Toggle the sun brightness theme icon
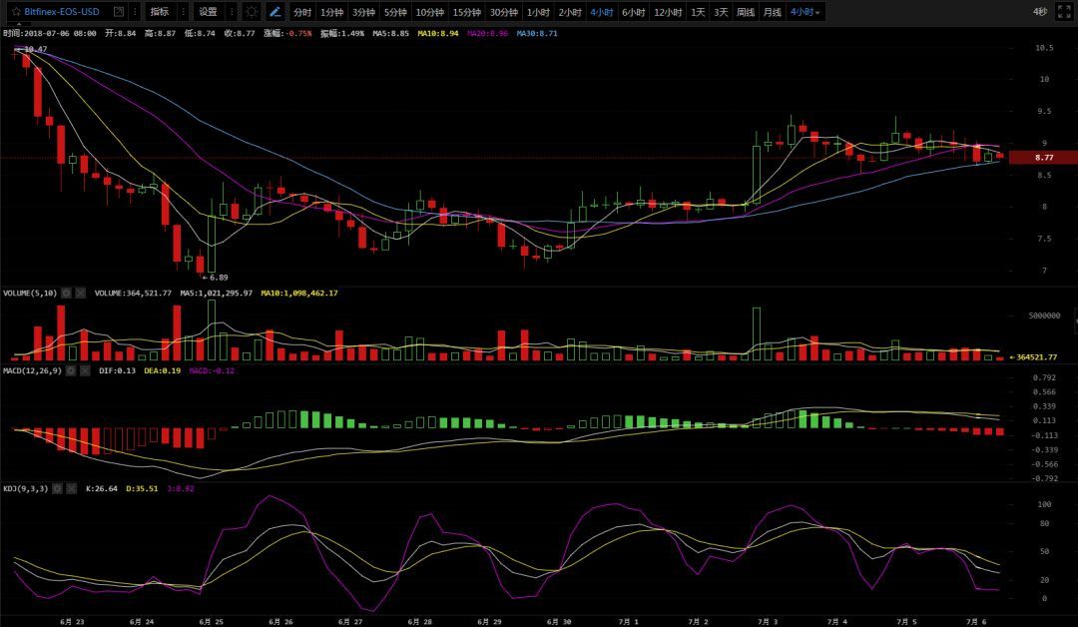This screenshot has height=627, width=1078. point(252,12)
